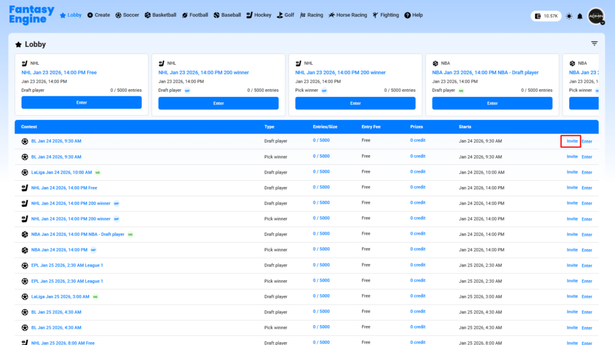This screenshot has width=615, height=345.
Task: Open NHL Jan 24 2026 14:00 PM Free contest
Action: (x=64, y=187)
